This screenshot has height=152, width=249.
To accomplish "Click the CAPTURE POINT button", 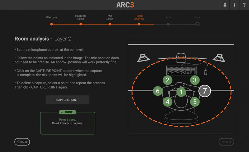I will (x=68, y=100).
